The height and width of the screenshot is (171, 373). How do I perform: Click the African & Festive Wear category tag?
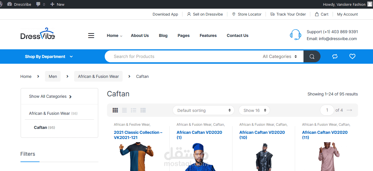tap(132, 125)
